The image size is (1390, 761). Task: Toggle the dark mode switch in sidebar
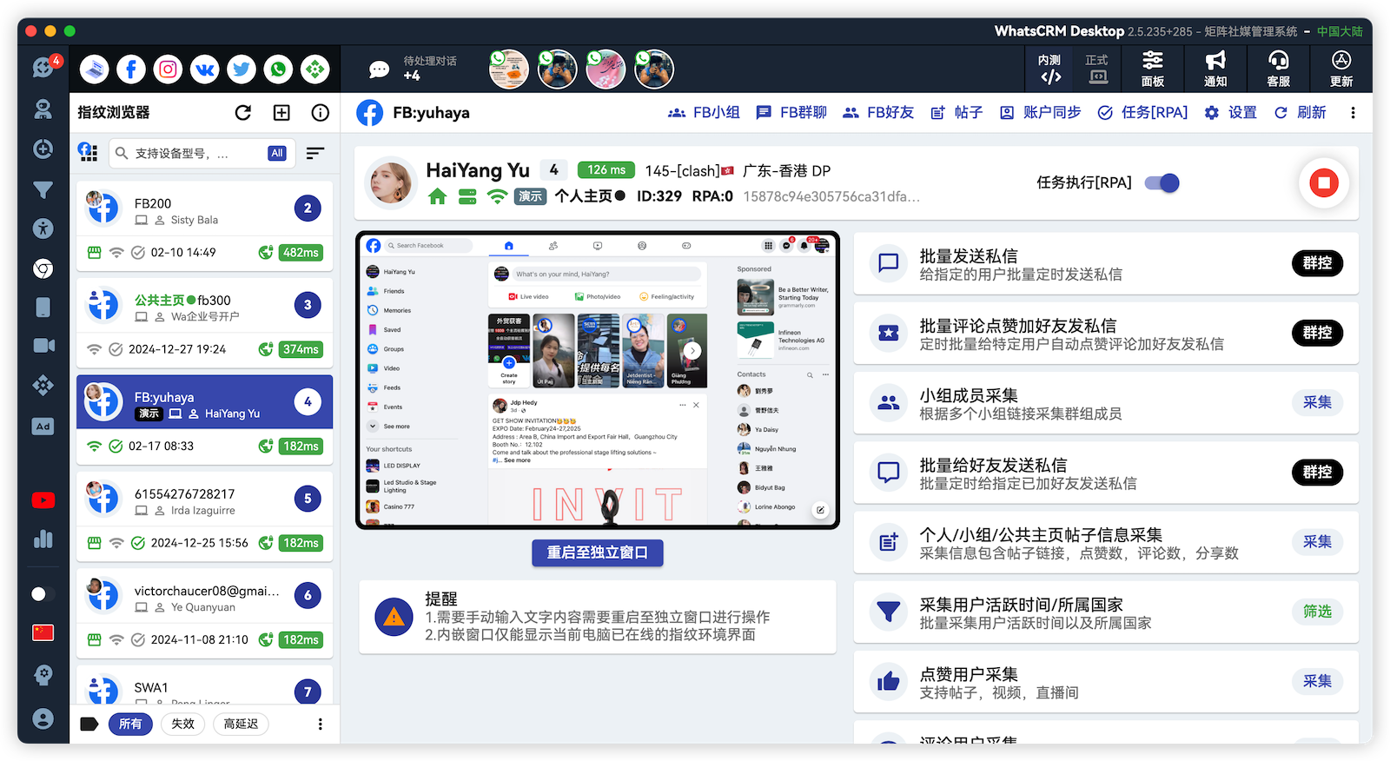42,594
